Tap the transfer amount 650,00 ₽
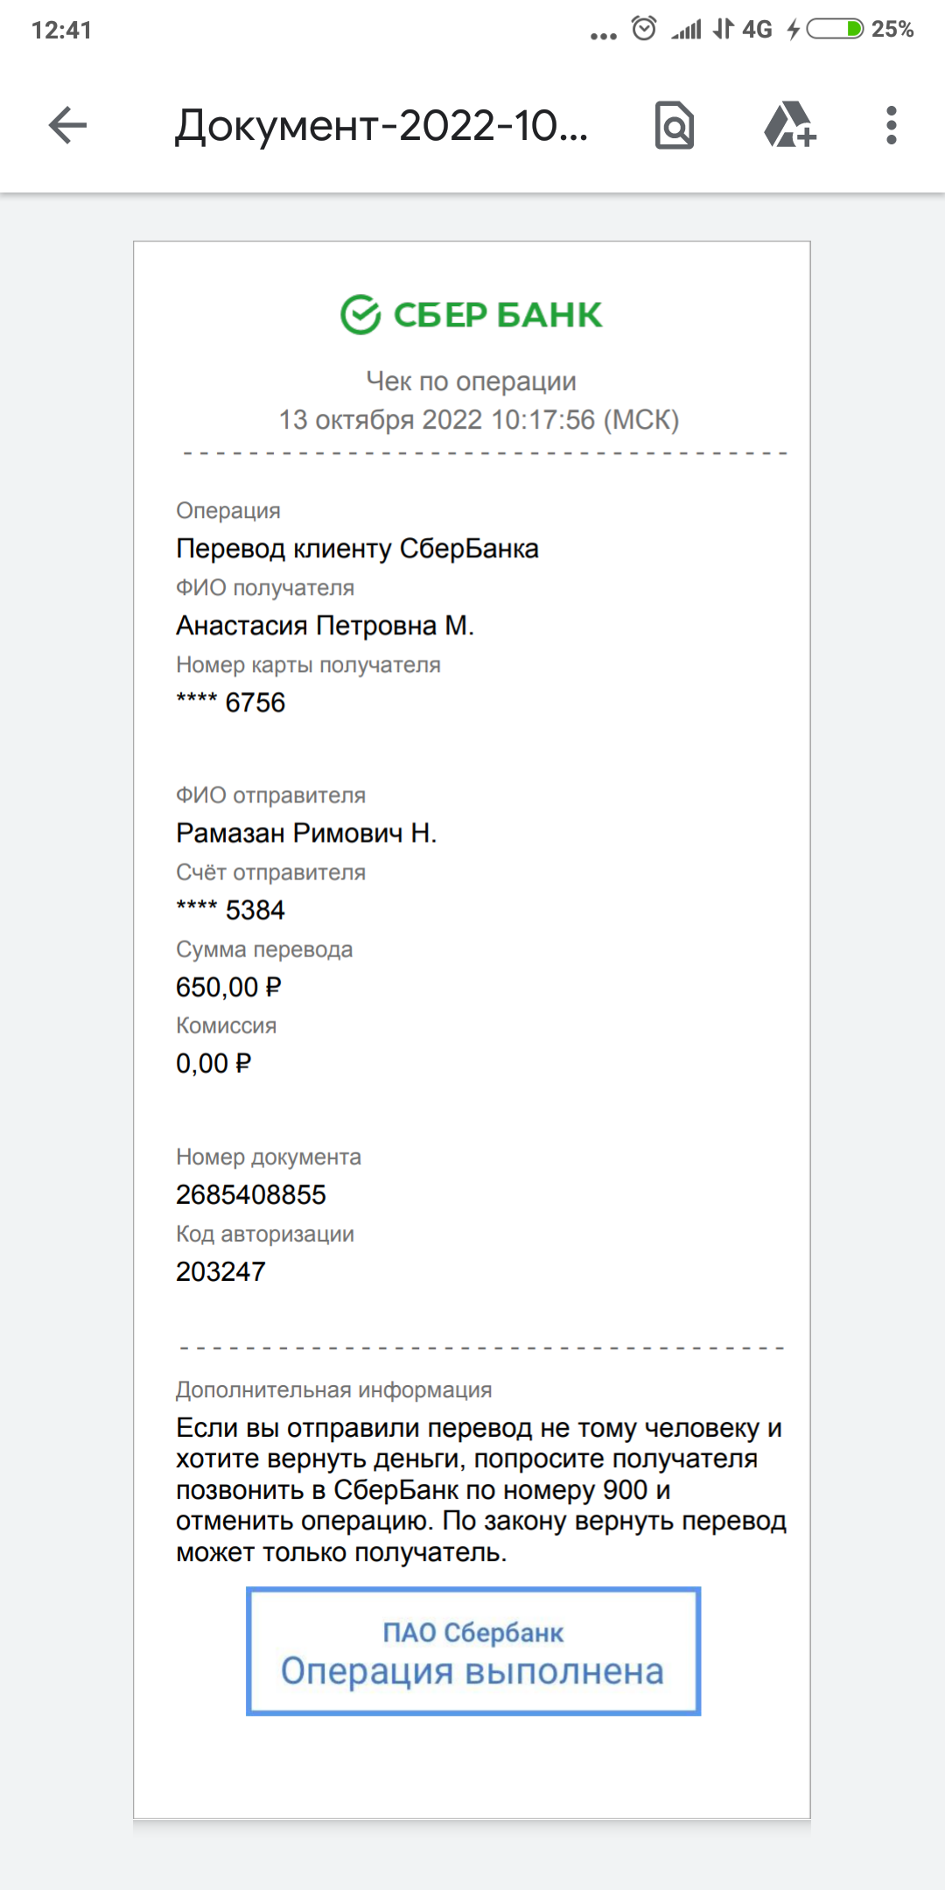 click(229, 987)
